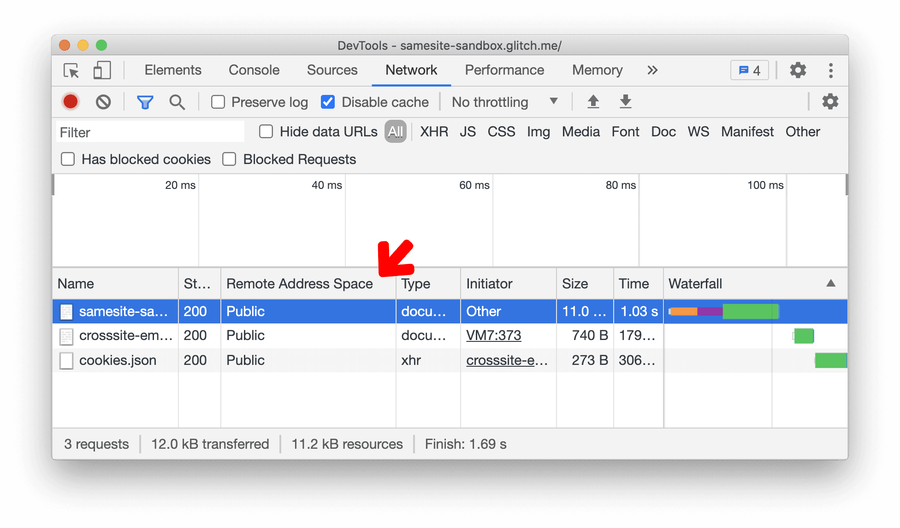The image size is (900, 528).
Task: Click the search magnifier icon
Action: pyautogui.click(x=176, y=102)
